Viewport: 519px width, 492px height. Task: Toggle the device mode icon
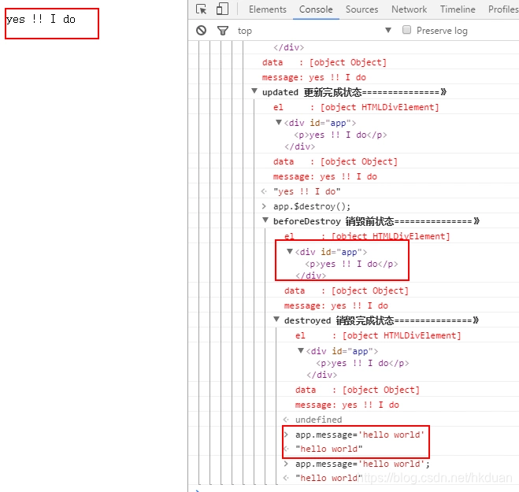coord(222,9)
